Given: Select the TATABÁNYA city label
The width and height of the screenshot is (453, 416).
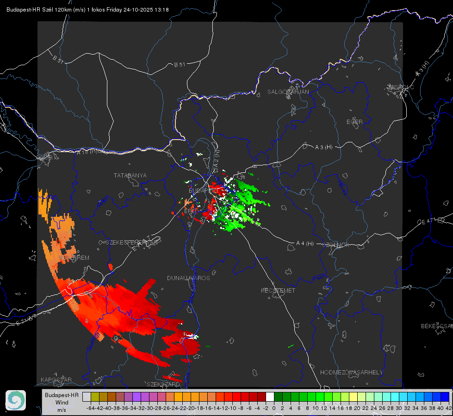Looking at the screenshot, I should point(130,175).
